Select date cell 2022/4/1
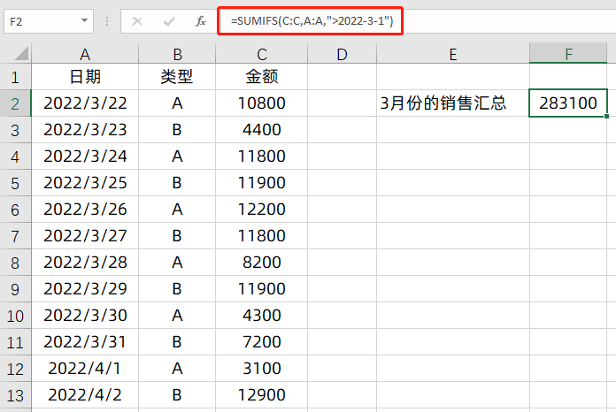616x412 pixels. [85, 369]
